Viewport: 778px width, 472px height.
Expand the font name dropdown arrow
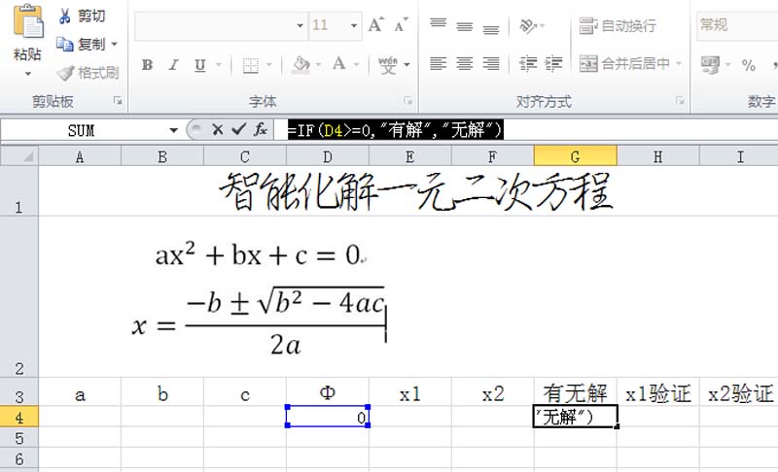301,25
